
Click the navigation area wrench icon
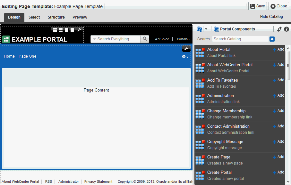point(186,49)
